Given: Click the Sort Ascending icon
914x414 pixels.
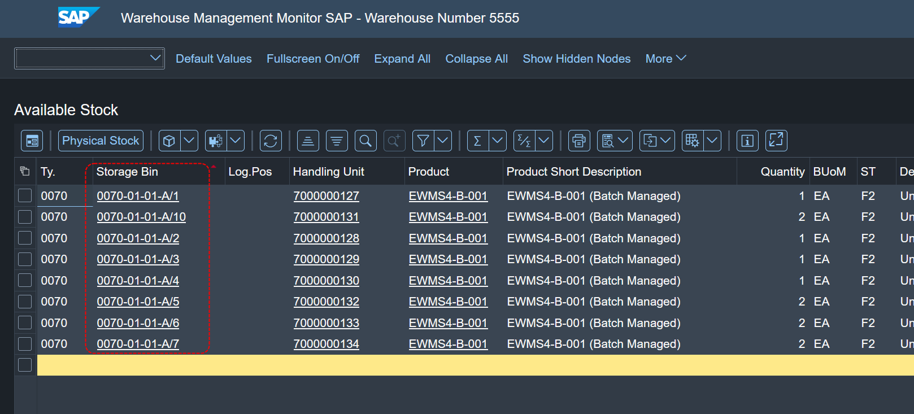Looking at the screenshot, I should click(x=308, y=141).
